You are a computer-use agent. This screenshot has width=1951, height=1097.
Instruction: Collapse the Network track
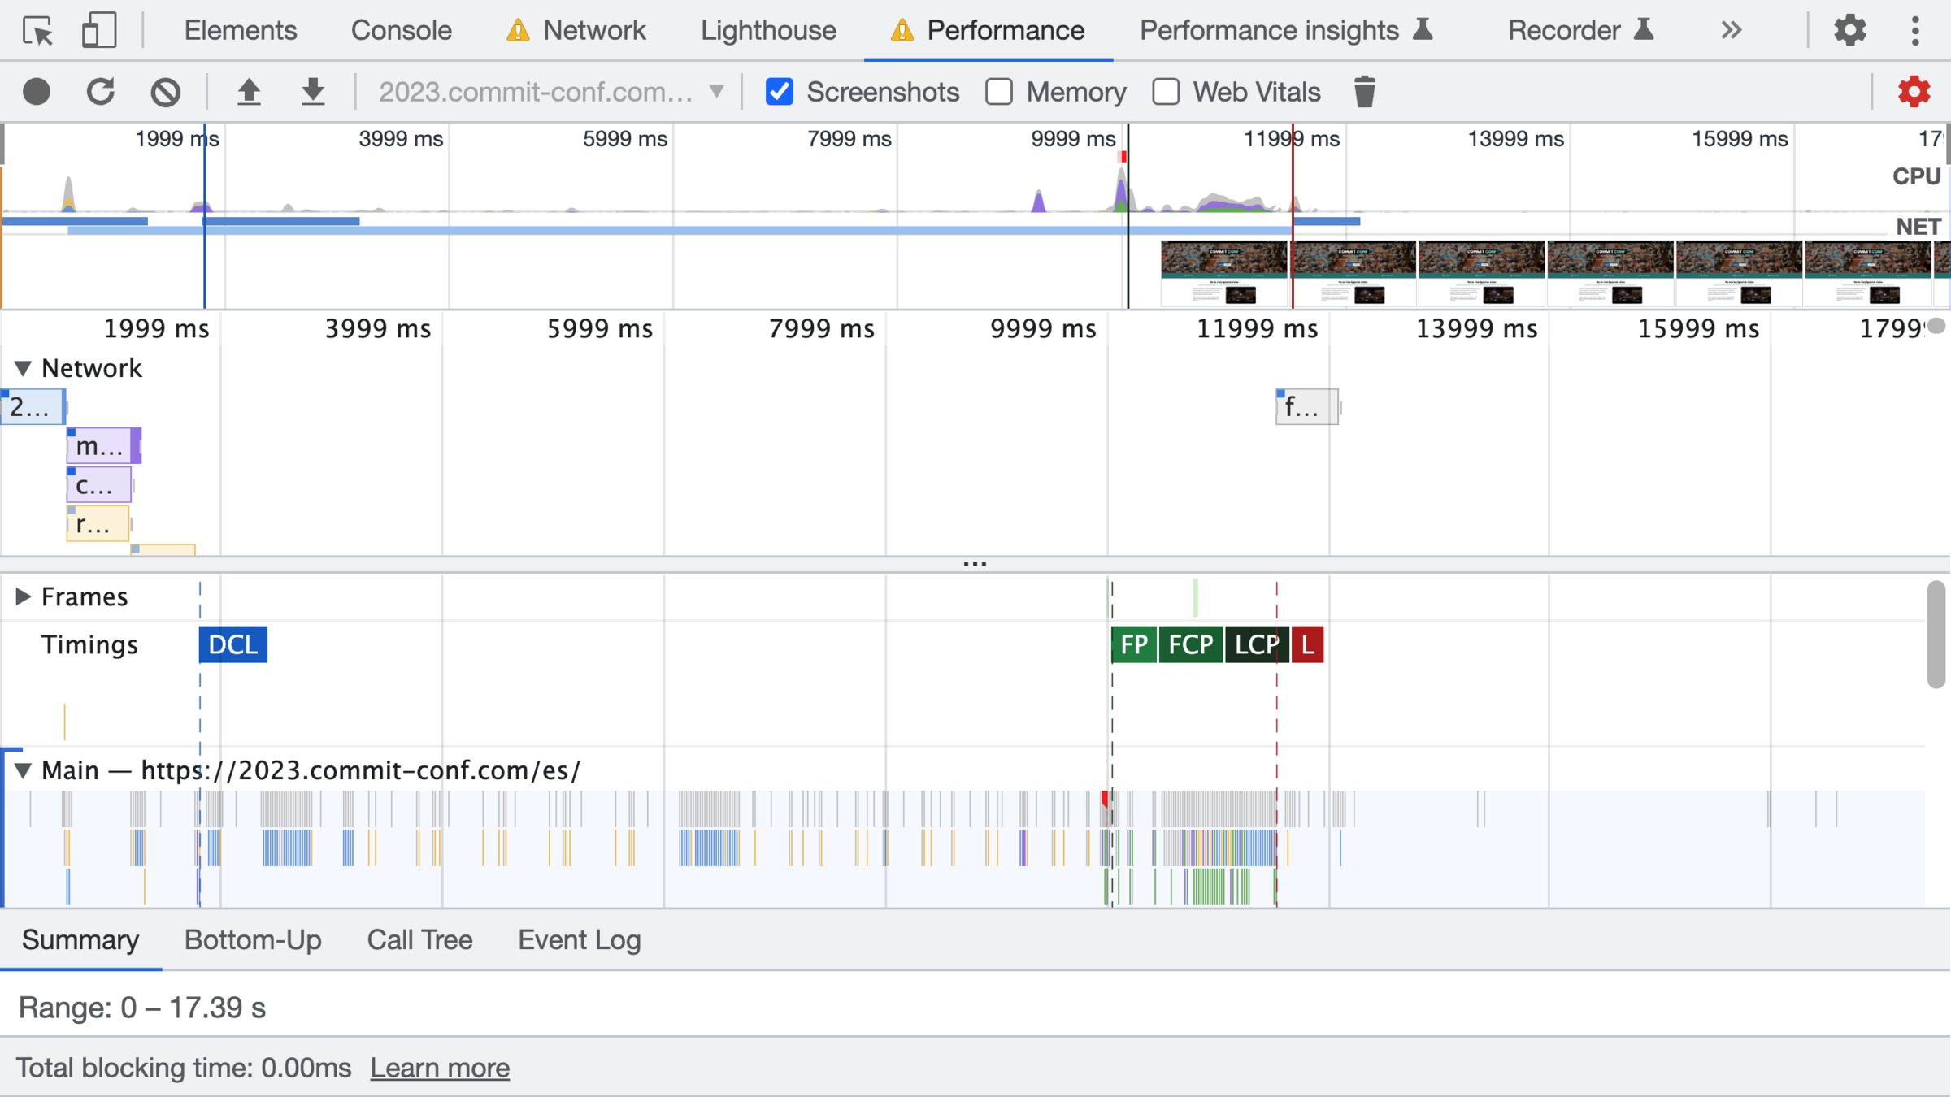[23, 369]
